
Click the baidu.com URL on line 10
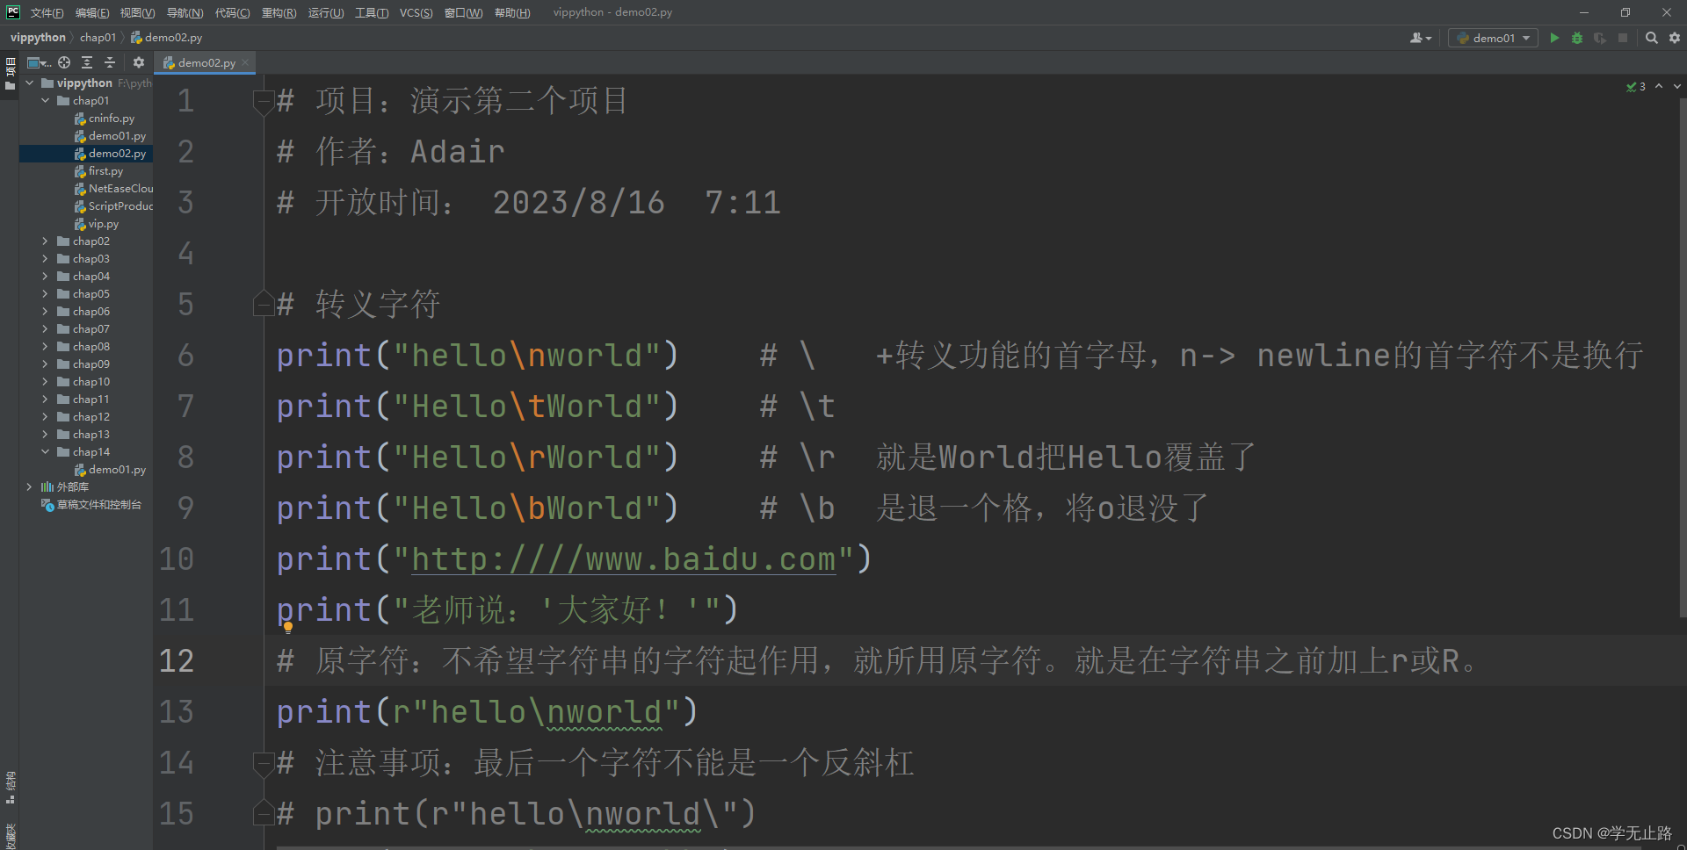623,559
